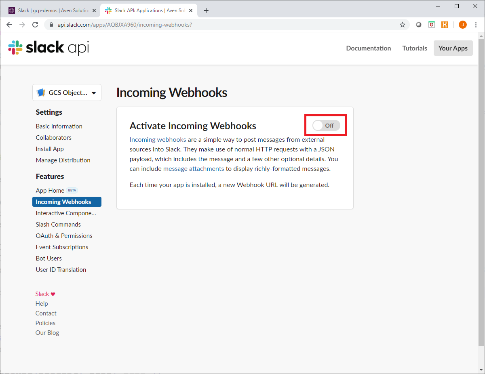Open the Our Blog footer link

pos(47,333)
